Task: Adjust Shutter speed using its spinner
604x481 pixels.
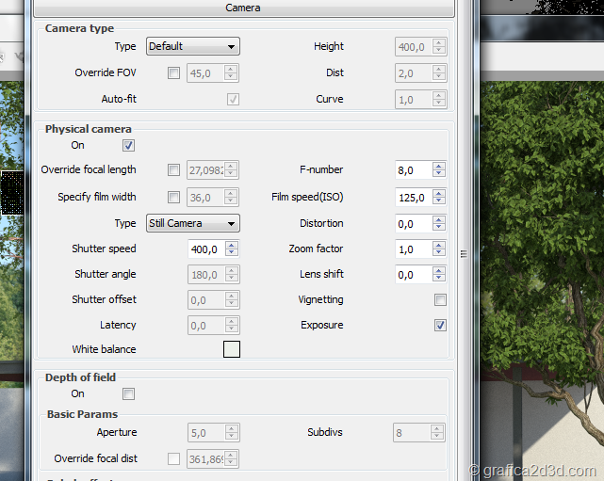Action: [232, 249]
